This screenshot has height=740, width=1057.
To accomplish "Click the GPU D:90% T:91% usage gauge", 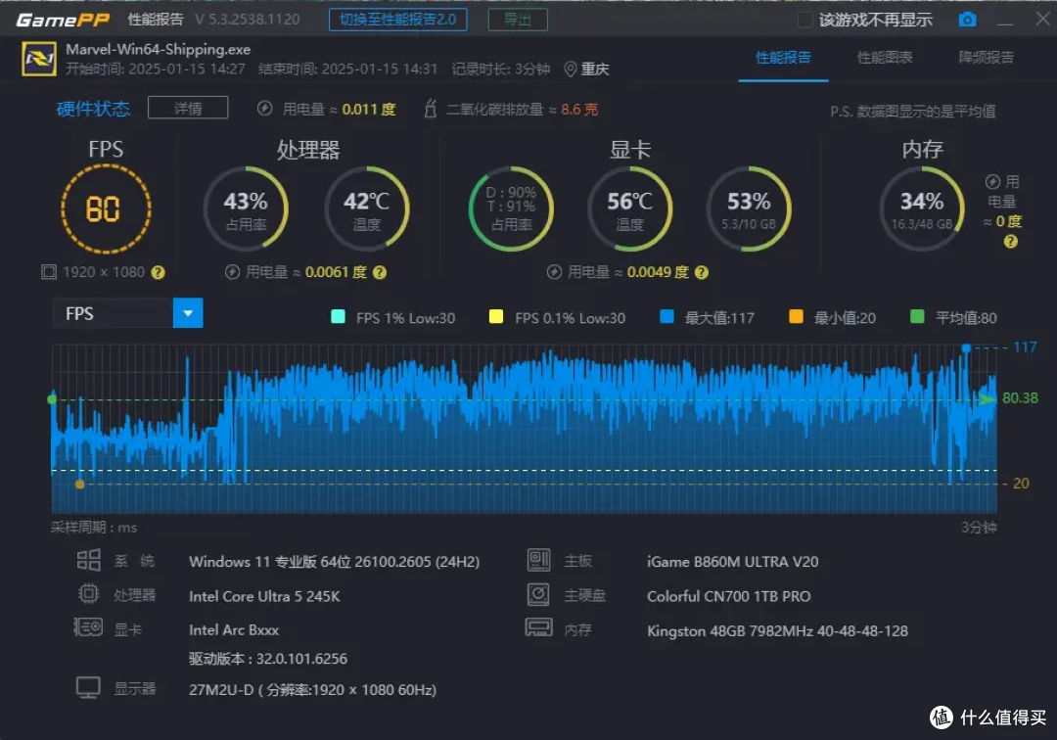I will pyautogui.click(x=511, y=208).
